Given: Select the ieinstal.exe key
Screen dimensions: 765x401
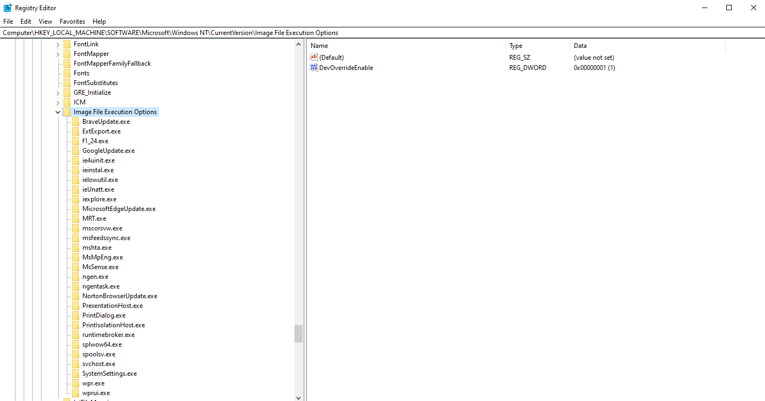Looking at the screenshot, I should 98,170.
